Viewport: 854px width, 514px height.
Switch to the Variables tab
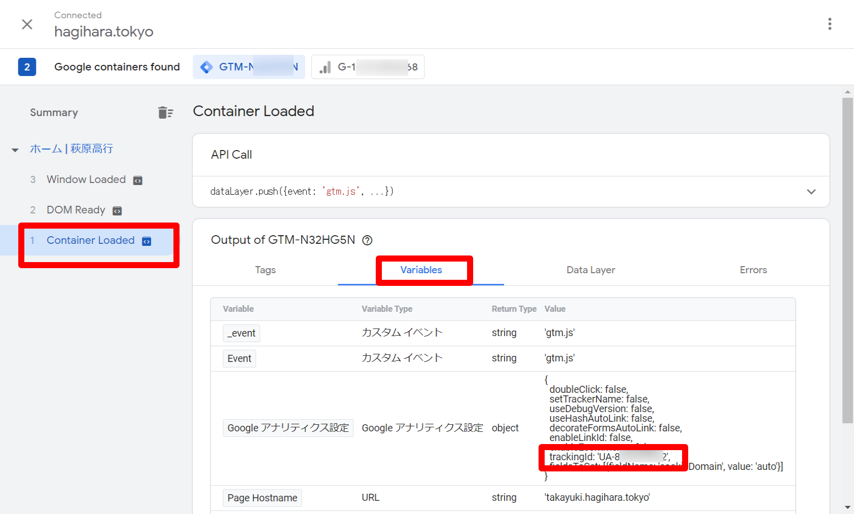point(421,270)
